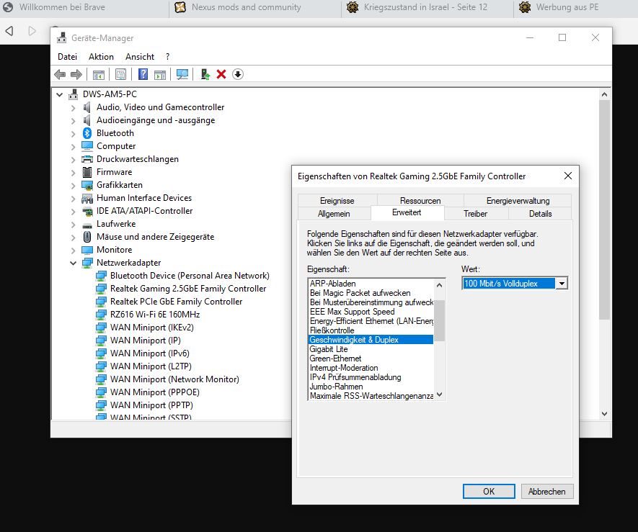Select ARP-Abladen in the Eigenschaft list
This screenshot has width=638, height=532.
click(x=371, y=284)
